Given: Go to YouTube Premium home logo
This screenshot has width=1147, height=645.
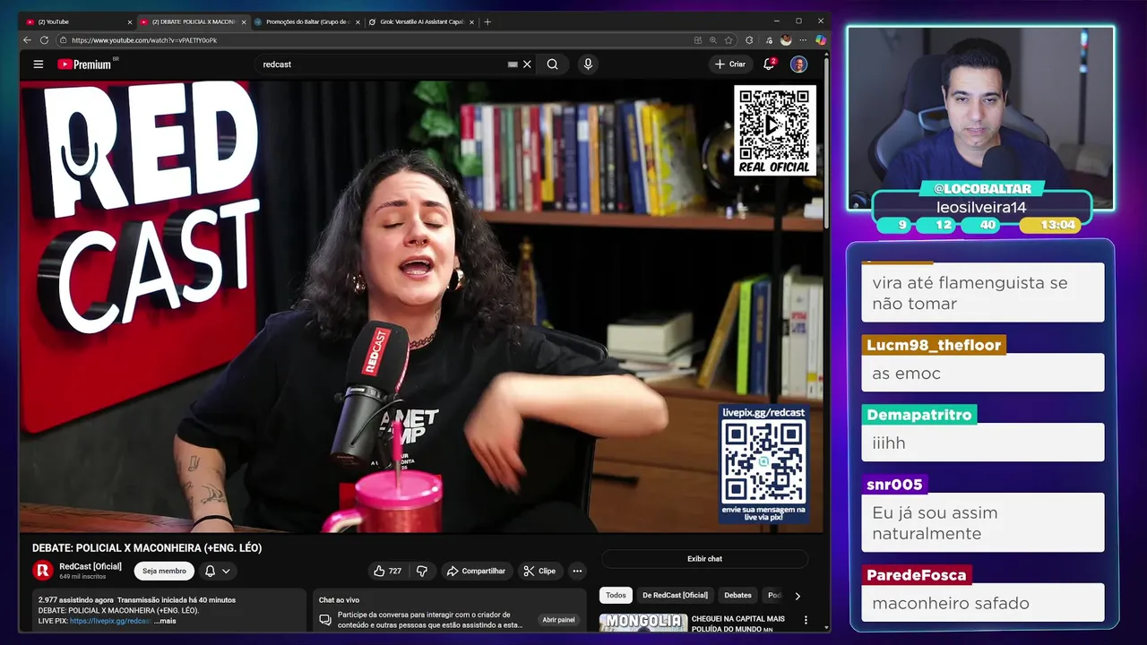Looking at the screenshot, I should click(84, 64).
